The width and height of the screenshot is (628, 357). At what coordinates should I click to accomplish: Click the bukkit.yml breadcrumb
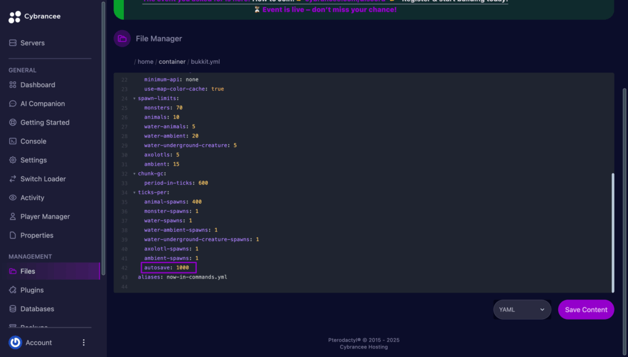point(205,62)
